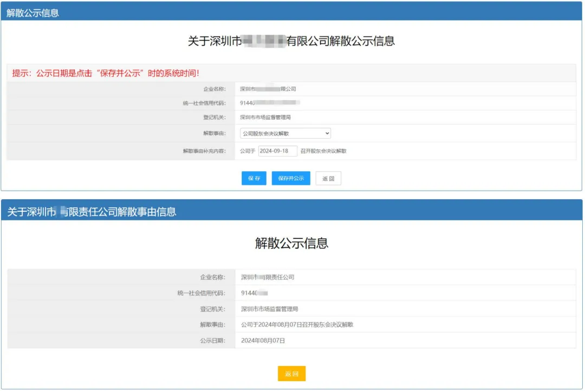
Task: Click the 解散事由信息 panel header title
Action: click(x=92, y=212)
